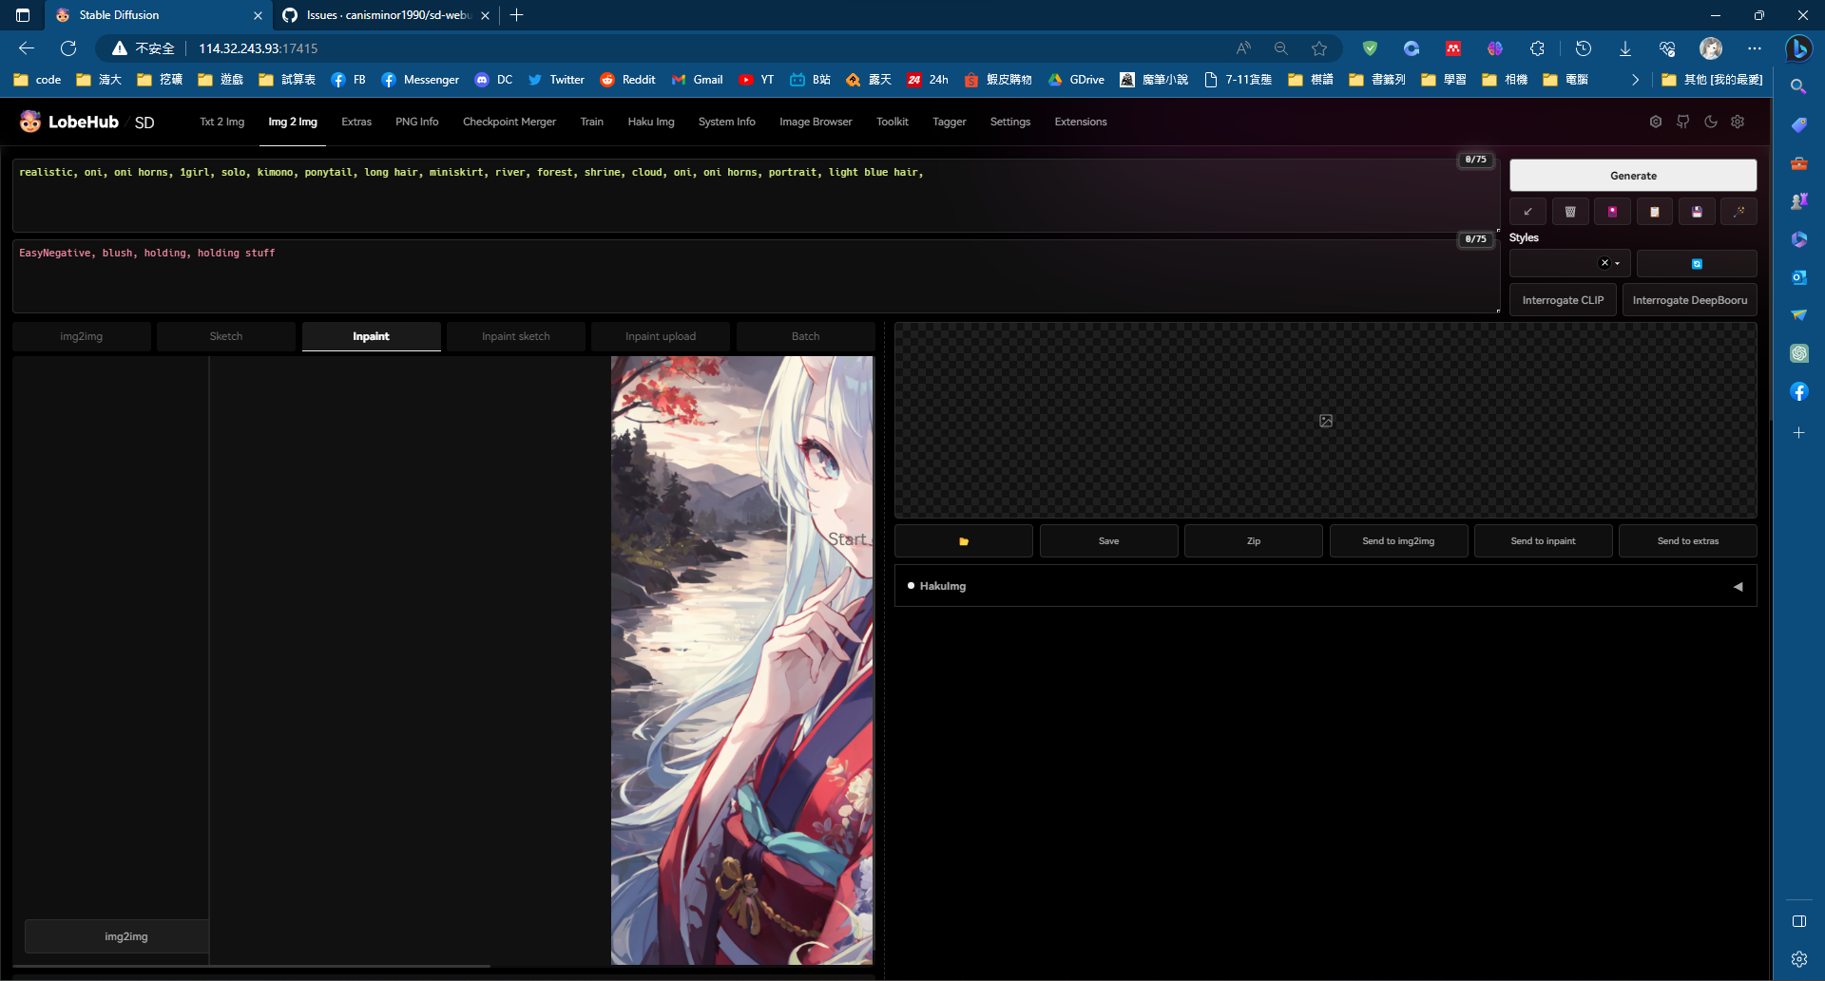Open the Inpaint upload tab

[x=660, y=336]
